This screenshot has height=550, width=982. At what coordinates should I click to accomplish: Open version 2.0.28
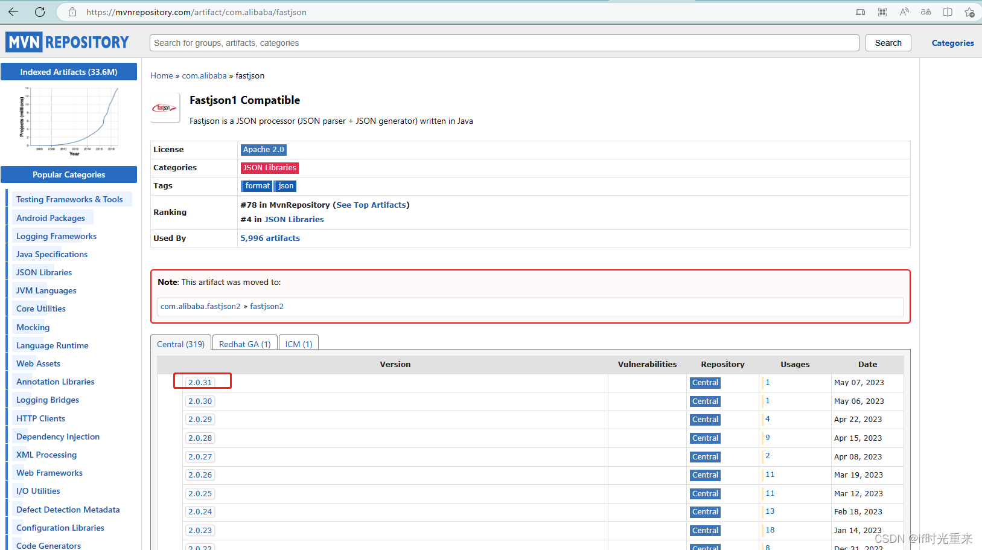200,438
